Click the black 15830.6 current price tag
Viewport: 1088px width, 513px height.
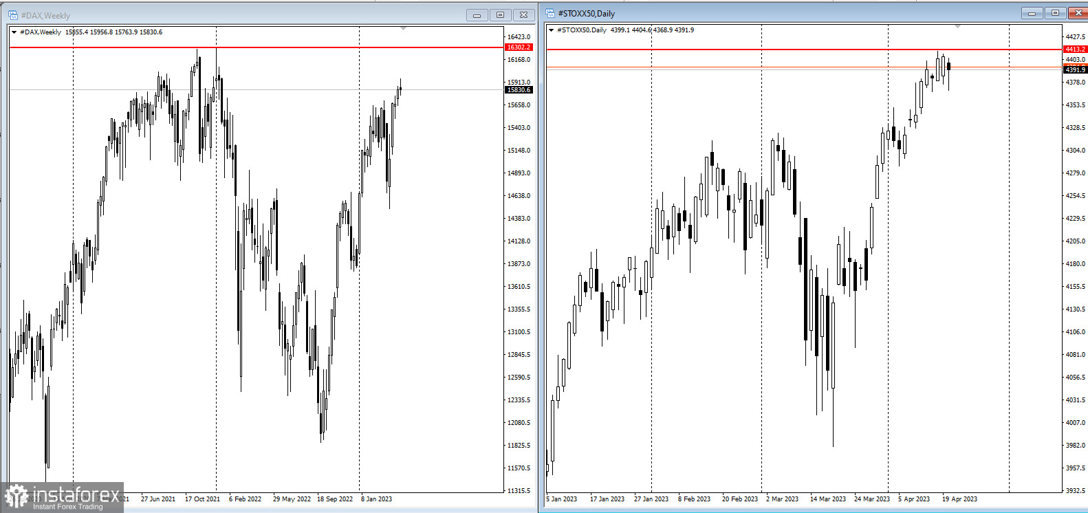519,90
